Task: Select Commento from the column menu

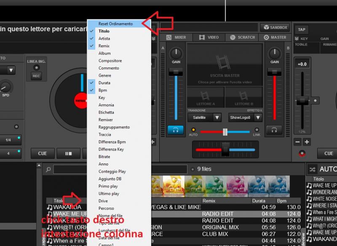Action: (119, 68)
